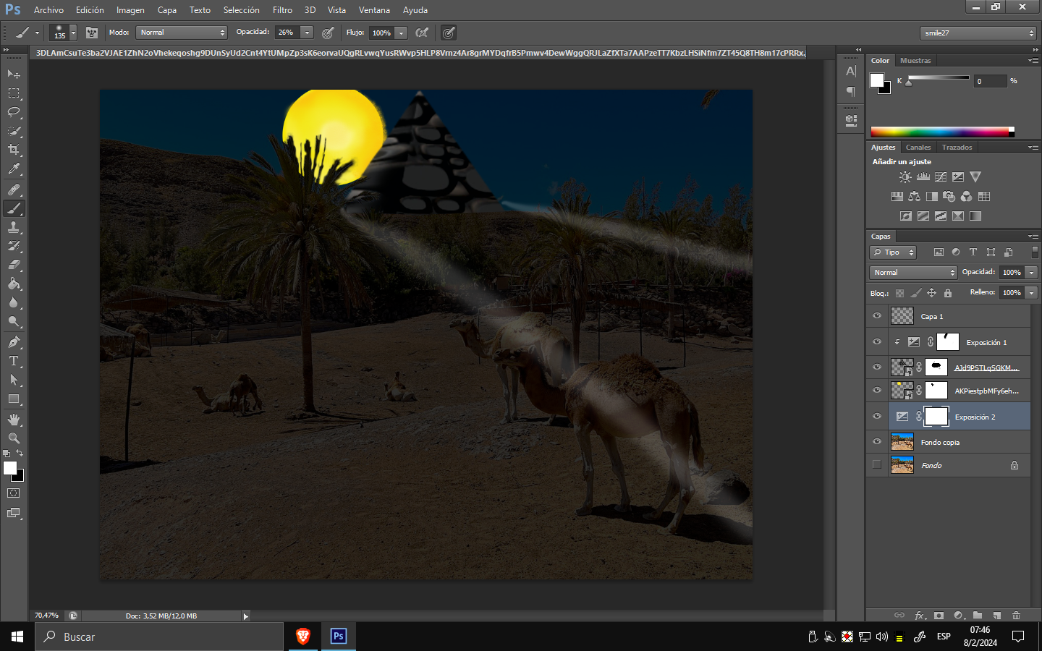Image resolution: width=1042 pixels, height=651 pixels.
Task: Select the Paint Bucket tool
Action: coord(14,284)
